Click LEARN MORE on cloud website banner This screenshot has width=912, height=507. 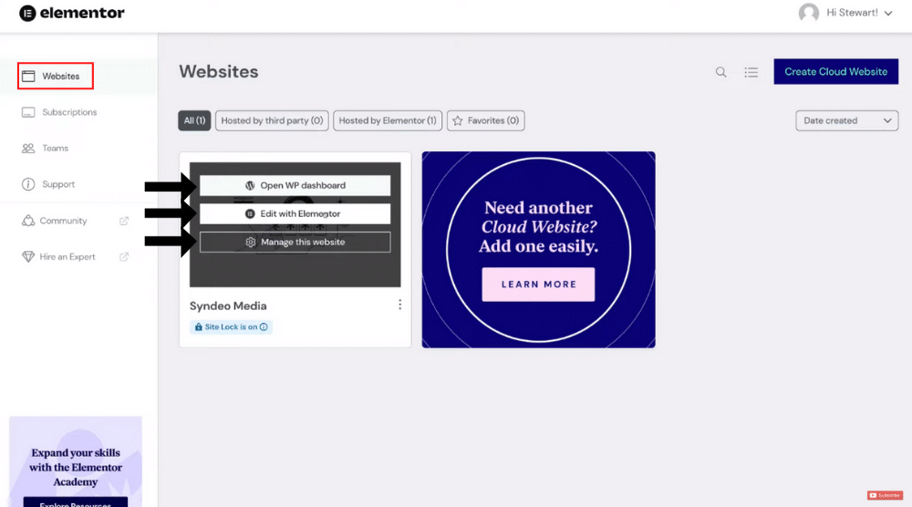click(538, 285)
